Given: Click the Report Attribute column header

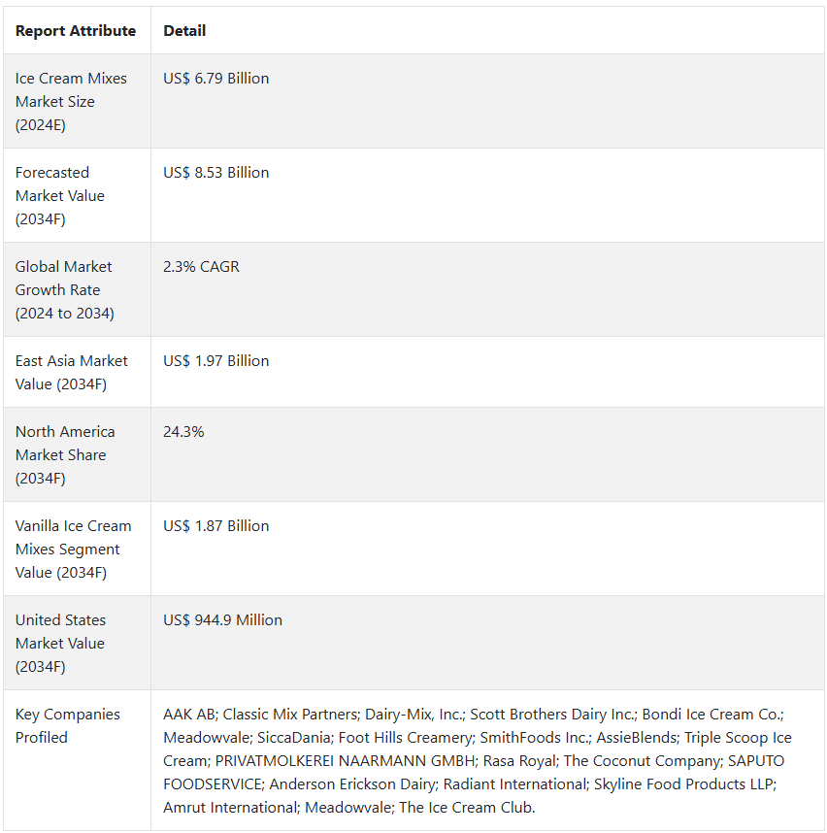Looking at the screenshot, I should (x=76, y=31).
